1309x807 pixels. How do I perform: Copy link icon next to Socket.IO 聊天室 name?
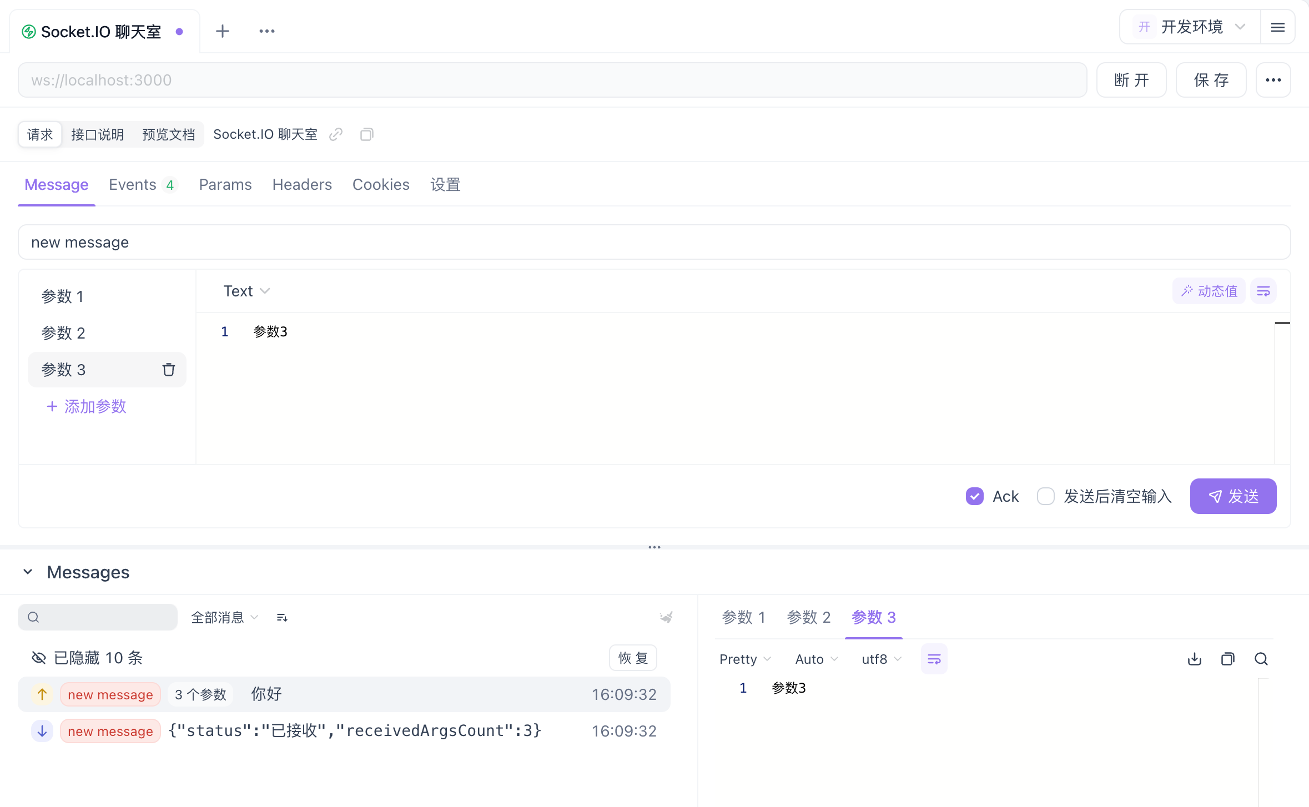click(336, 134)
